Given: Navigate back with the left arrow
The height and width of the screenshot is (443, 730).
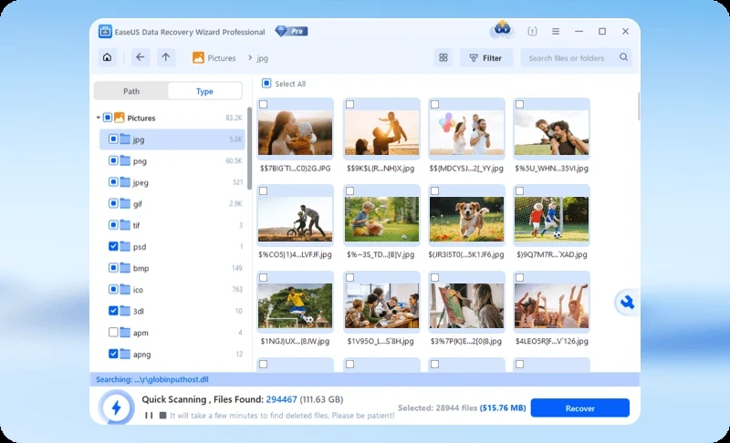Looking at the screenshot, I should pyautogui.click(x=141, y=57).
